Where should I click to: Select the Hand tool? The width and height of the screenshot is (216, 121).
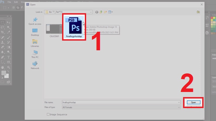[x=2, y=67]
